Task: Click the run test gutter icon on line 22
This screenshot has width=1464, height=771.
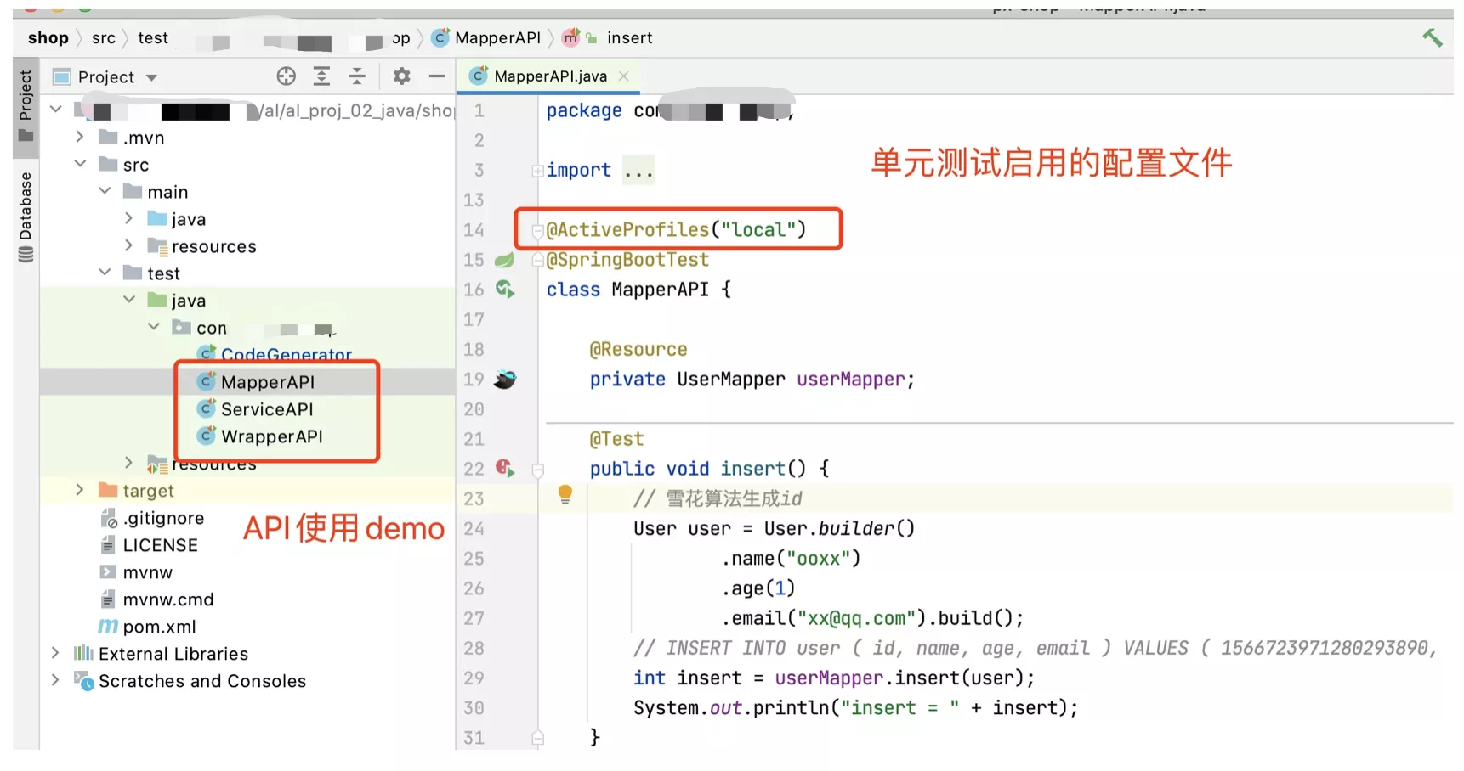Action: point(505,468)
